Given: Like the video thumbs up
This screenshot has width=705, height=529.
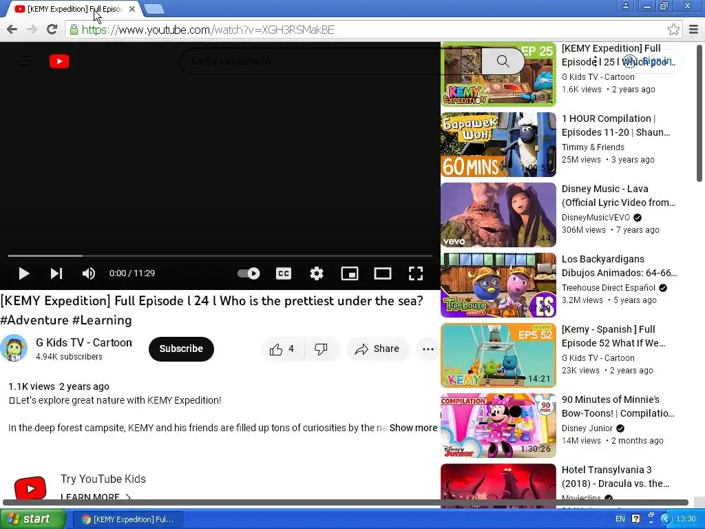Looking at the screenshot, I should pyautogui.click(x=282, y=349).
